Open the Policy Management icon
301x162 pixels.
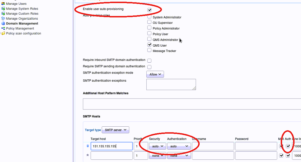(x=3, y=28)
